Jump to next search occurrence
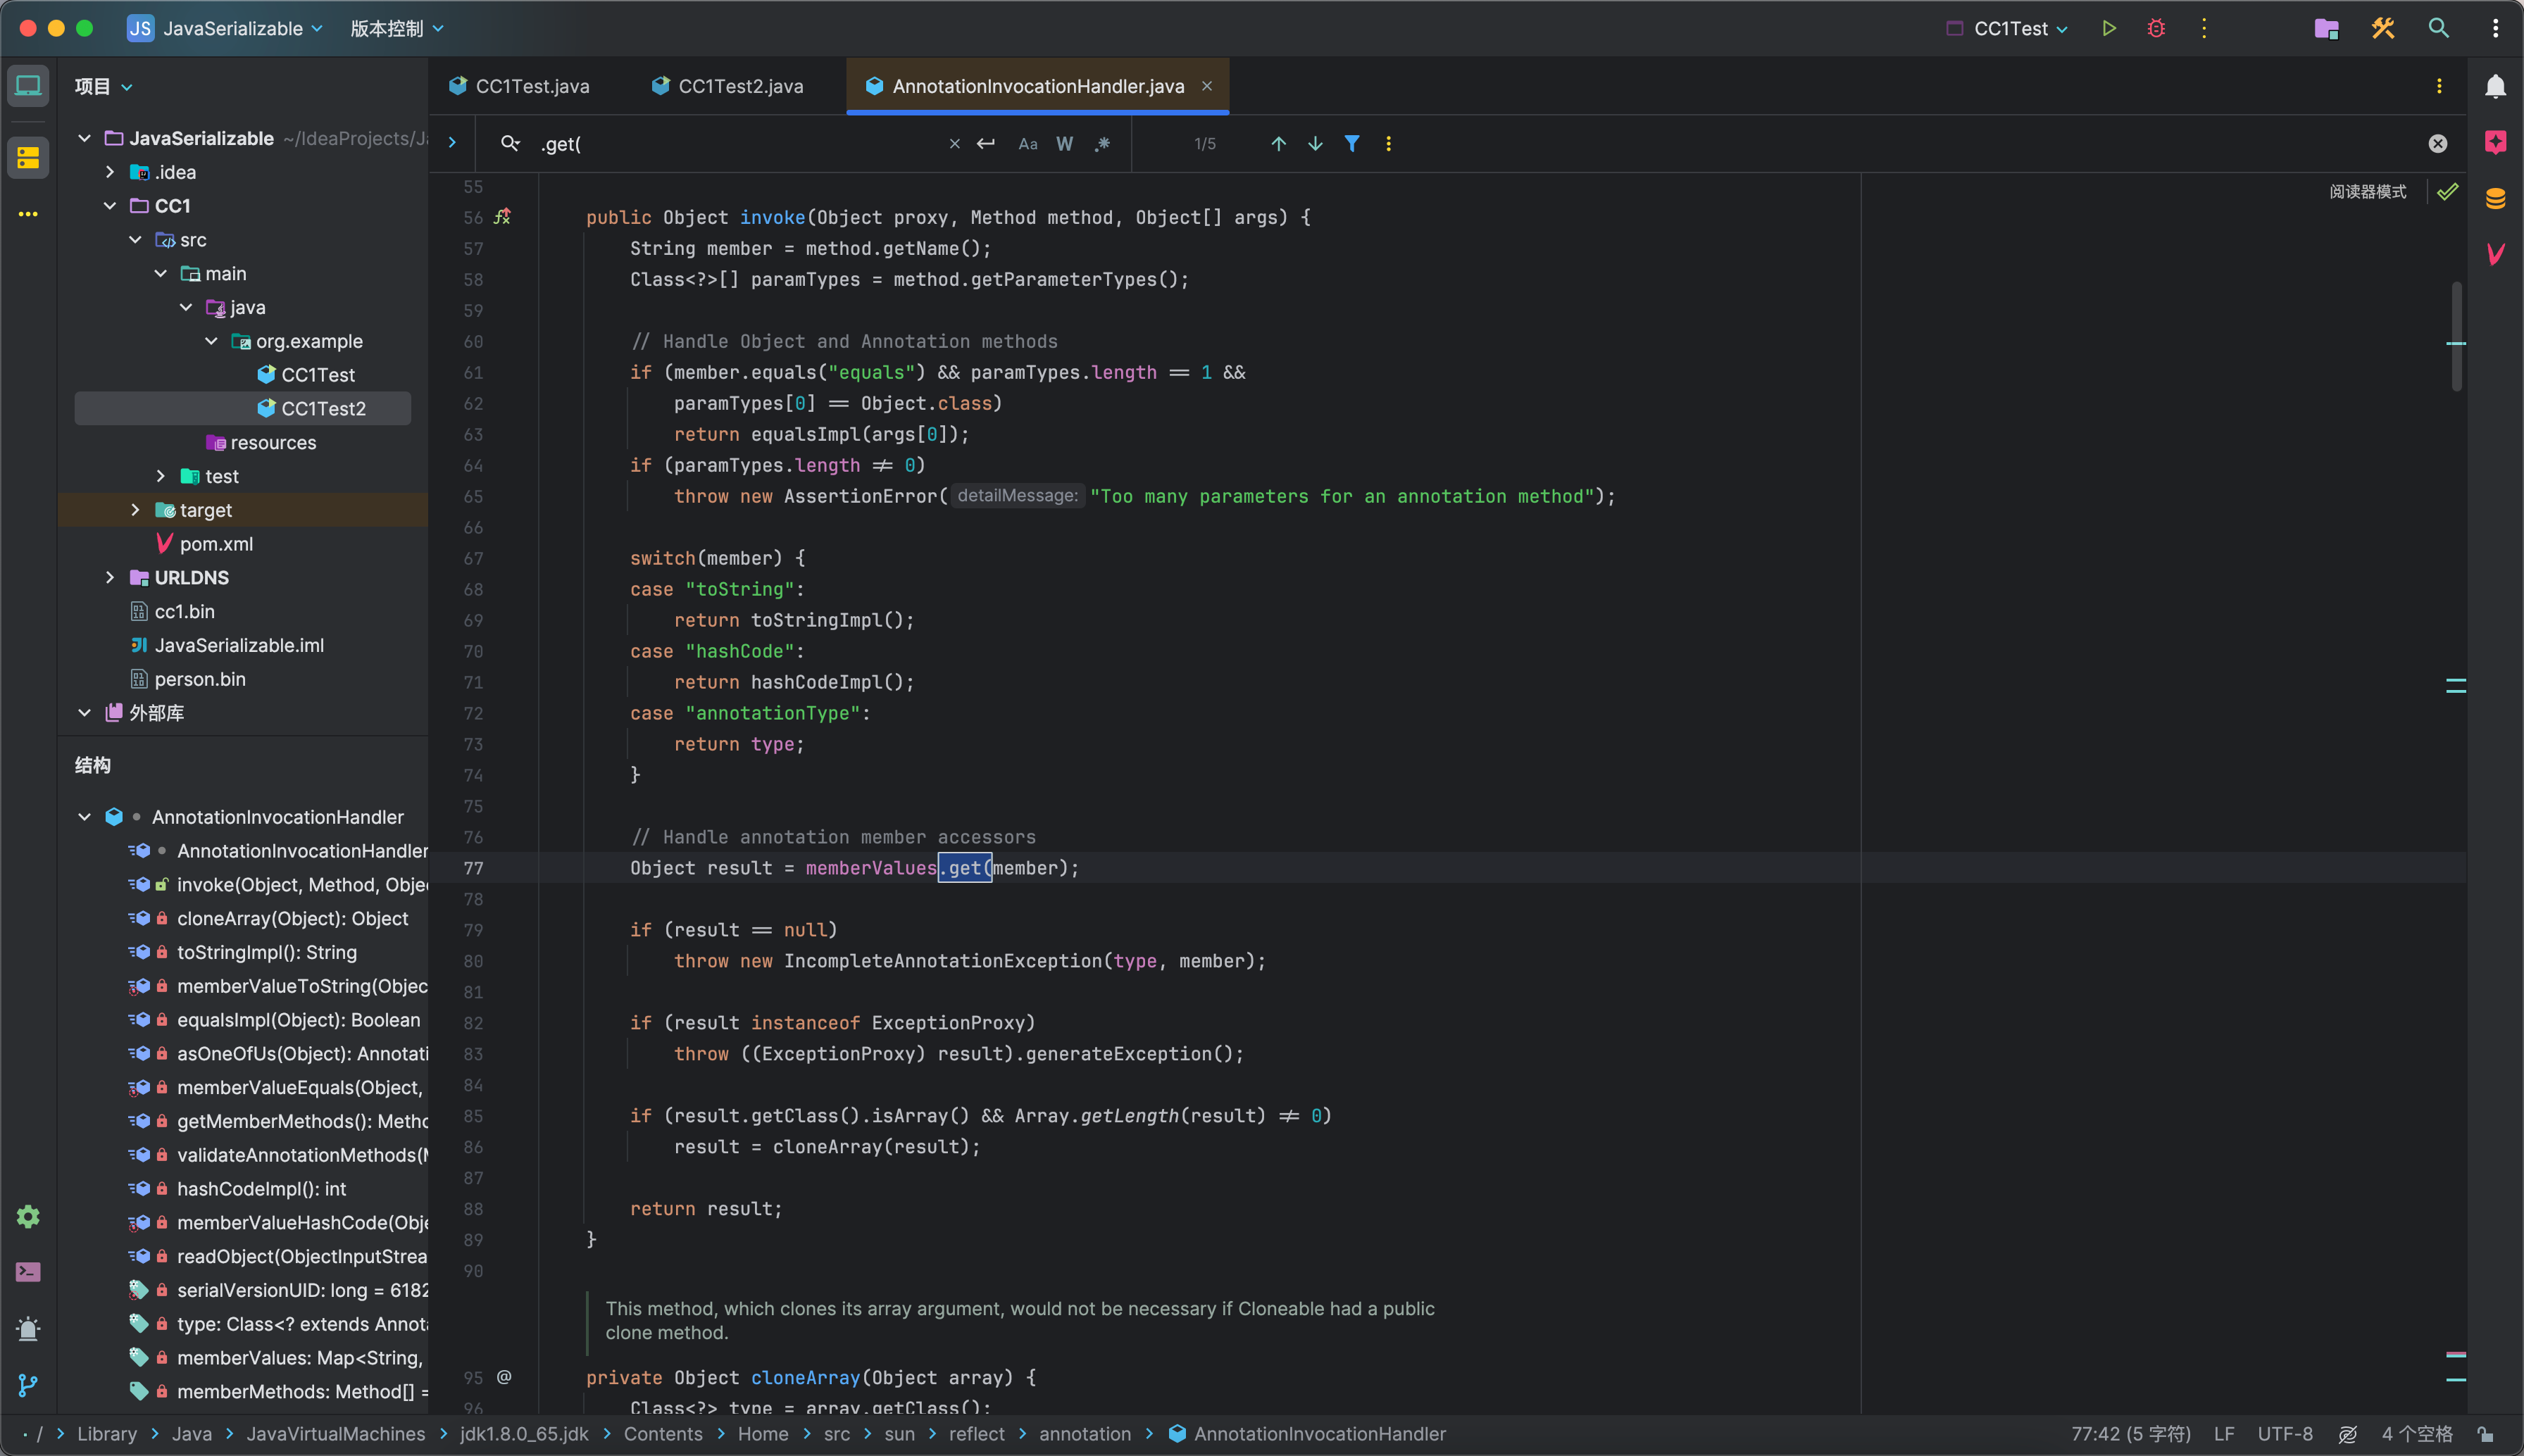2524x1456 pixels. [1315, 144]
